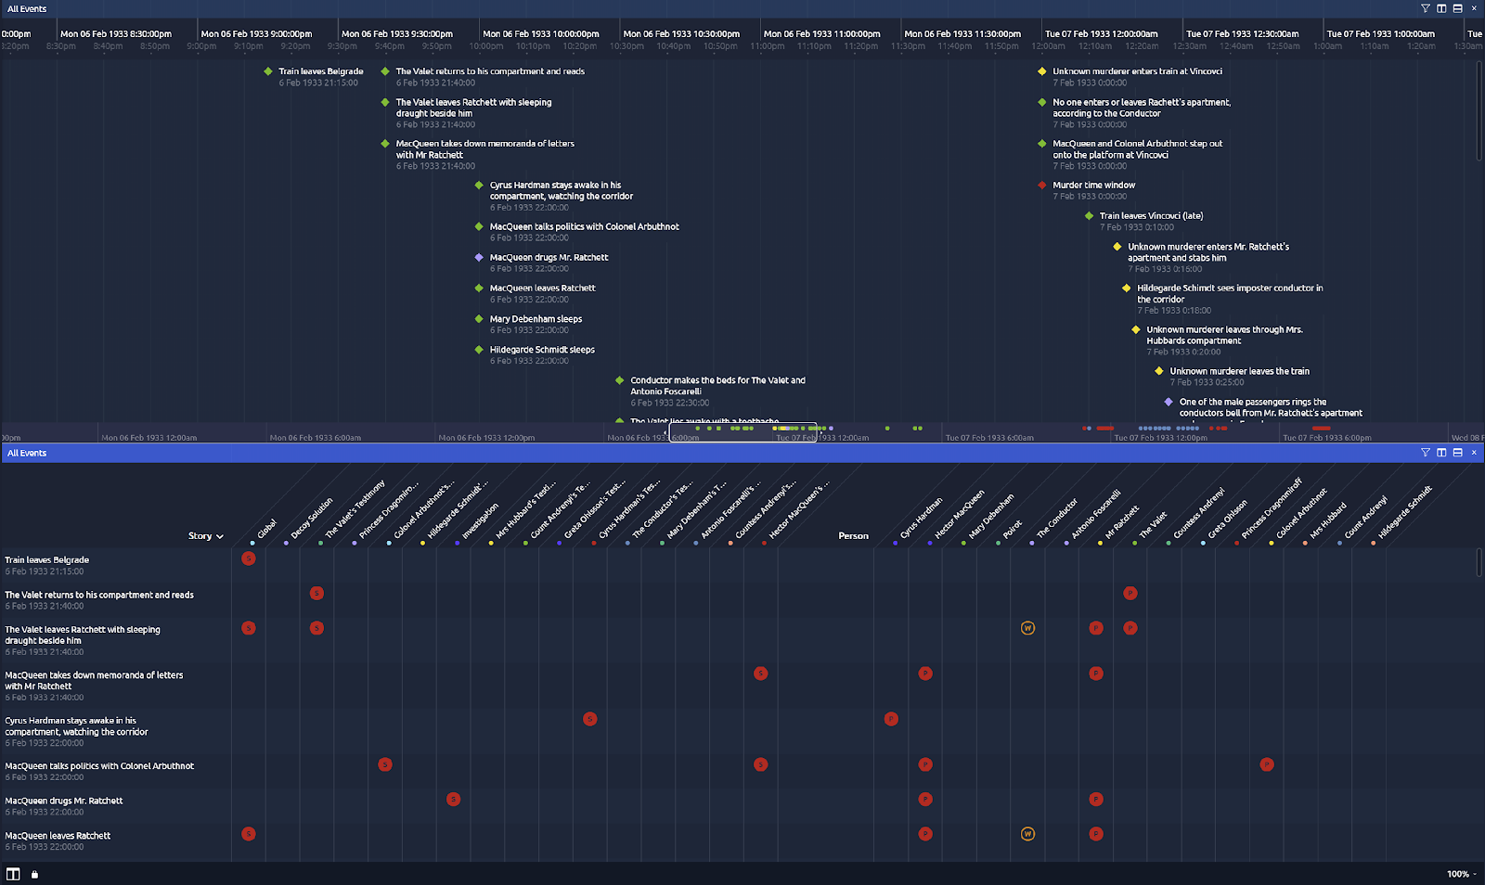Split the relationship pane horizontally
This screenshot has height=885, width=1485.
point(1457,453)
